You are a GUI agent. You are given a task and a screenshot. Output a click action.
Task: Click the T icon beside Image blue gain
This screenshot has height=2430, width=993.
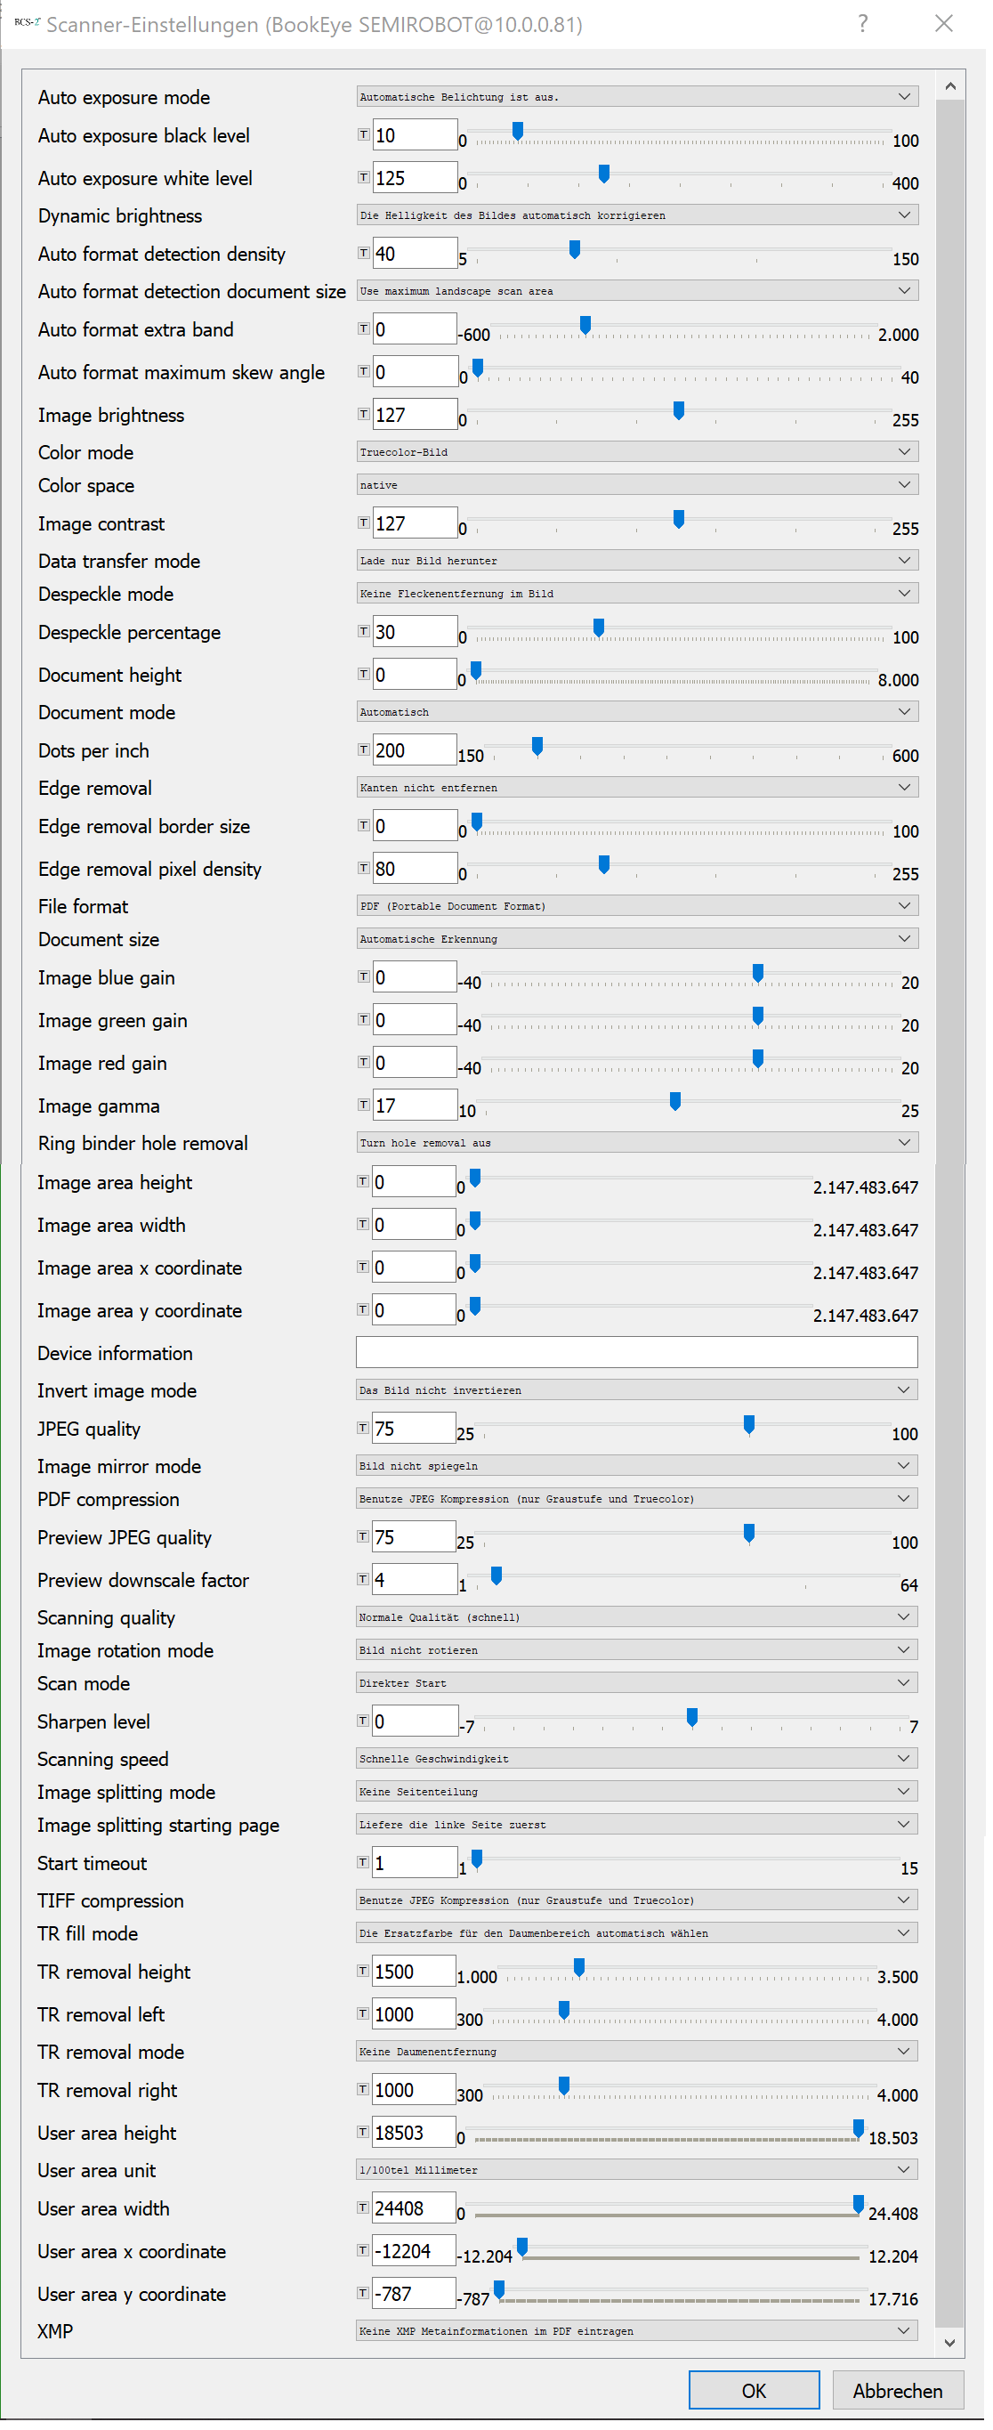coord(363,977)
